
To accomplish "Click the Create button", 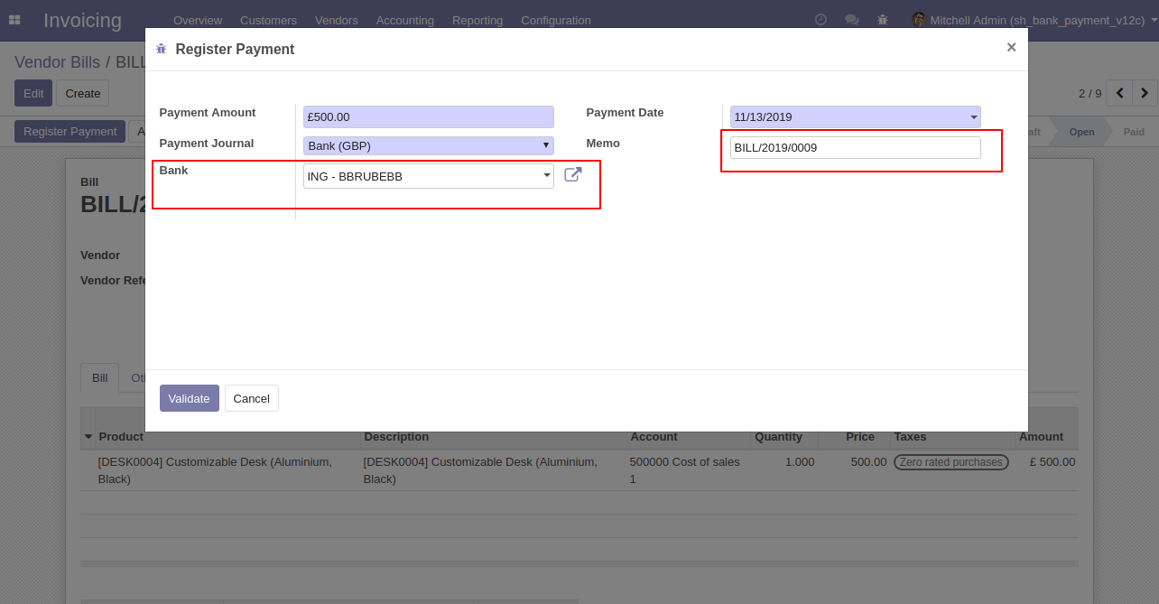I will (x=83, y=93).
